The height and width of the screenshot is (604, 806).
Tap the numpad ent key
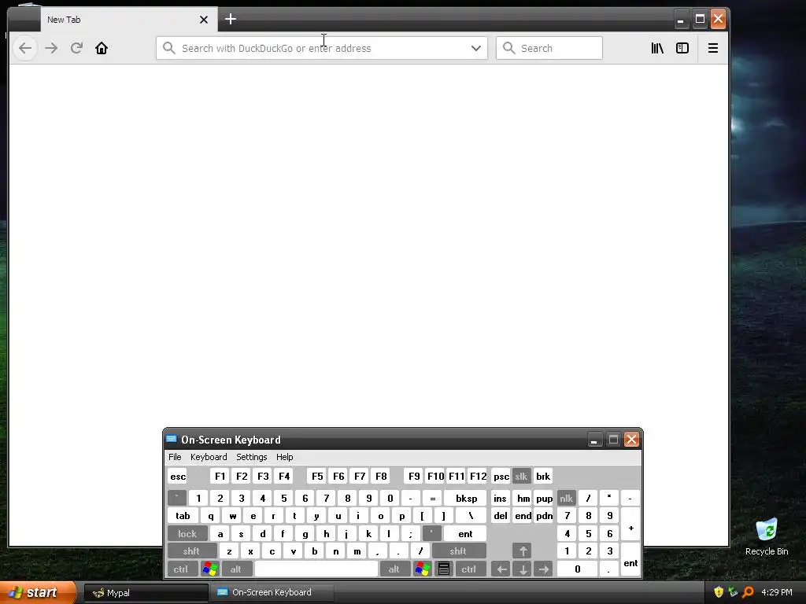coord(630,560)
